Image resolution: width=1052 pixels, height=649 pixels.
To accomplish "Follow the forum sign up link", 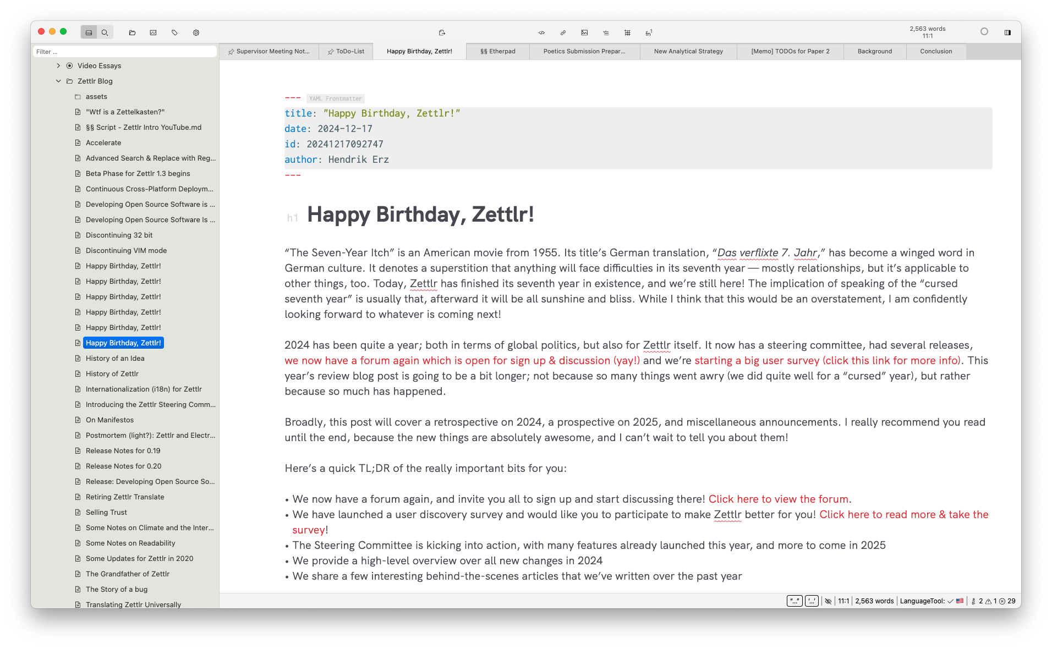I will 462,360.
